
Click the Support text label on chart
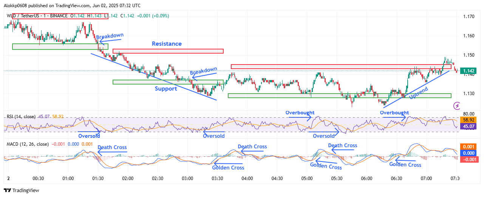tap(166, 89)
